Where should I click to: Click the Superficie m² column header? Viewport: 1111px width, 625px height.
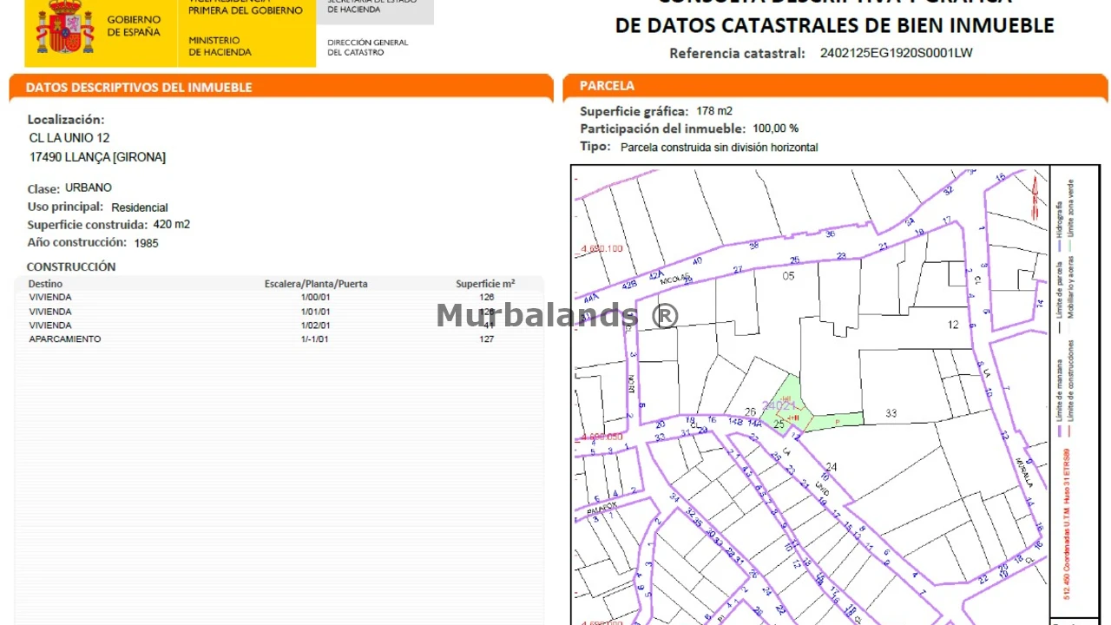point(485,284)
